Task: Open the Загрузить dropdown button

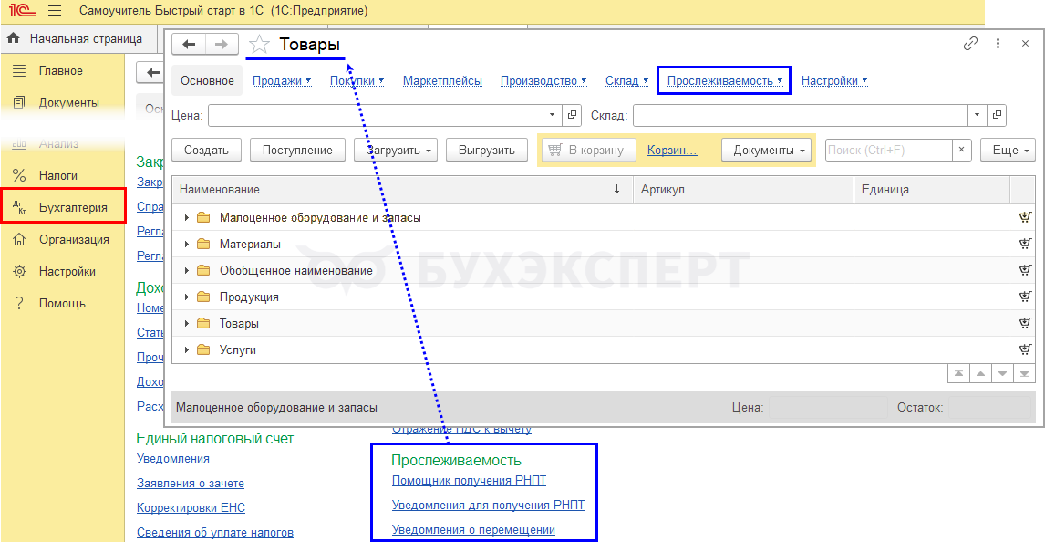Action: [x=396, y=150]
